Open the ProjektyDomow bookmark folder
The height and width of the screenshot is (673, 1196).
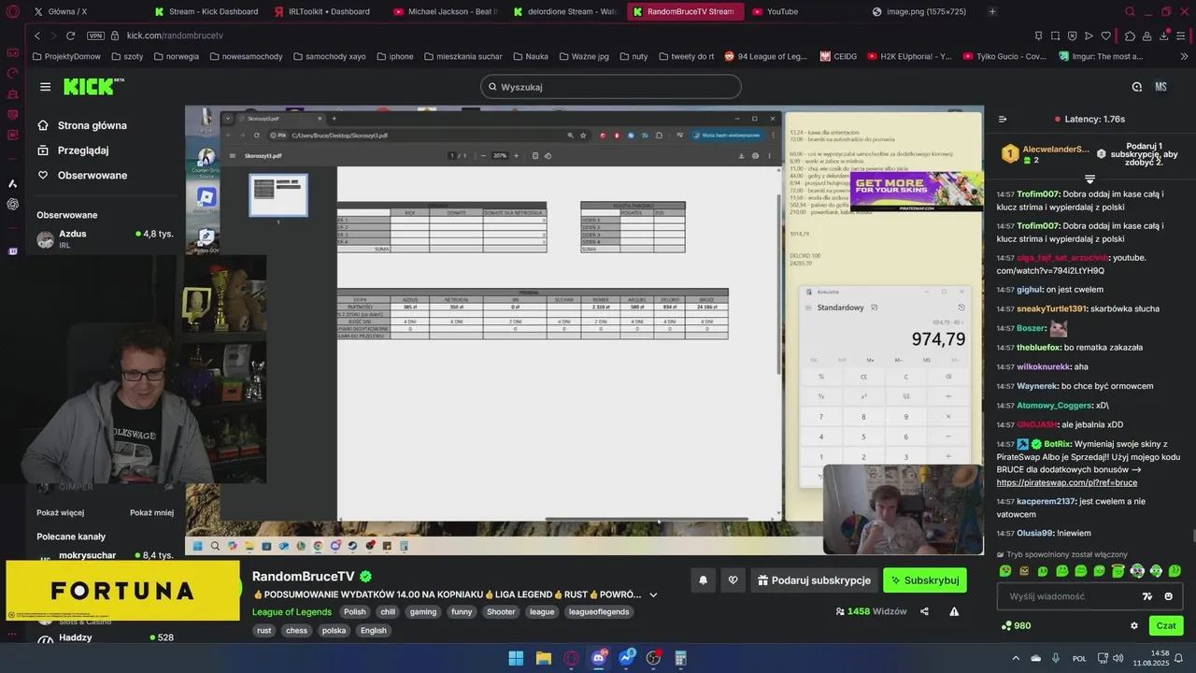[66, 56]
